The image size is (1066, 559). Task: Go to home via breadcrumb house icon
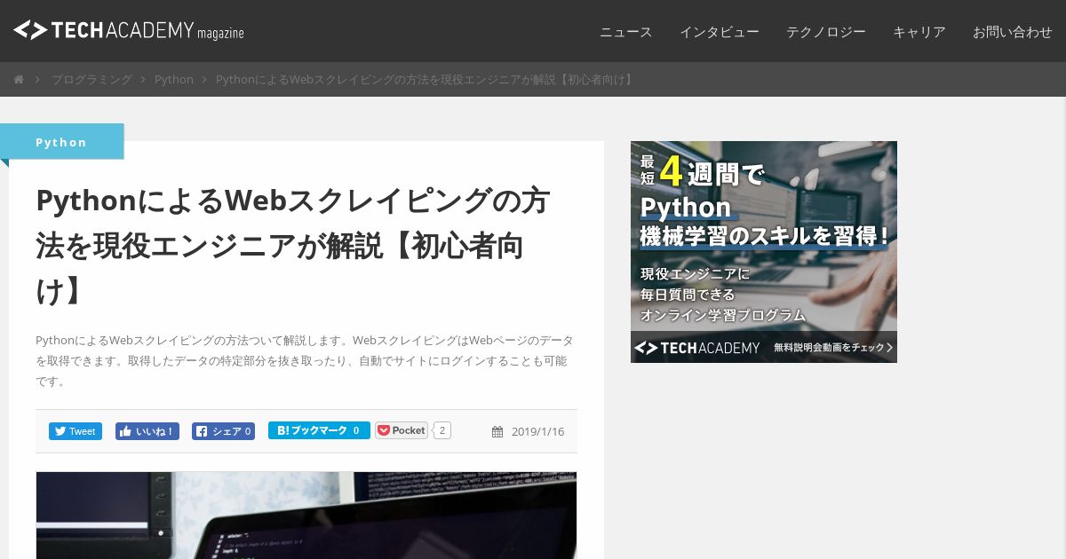pyautogui.click(x=19, y=80)
